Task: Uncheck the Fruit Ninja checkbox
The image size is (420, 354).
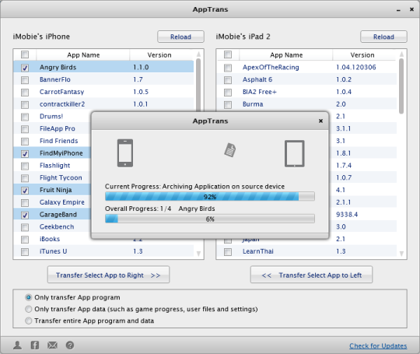Action: [x=25, y=191]
